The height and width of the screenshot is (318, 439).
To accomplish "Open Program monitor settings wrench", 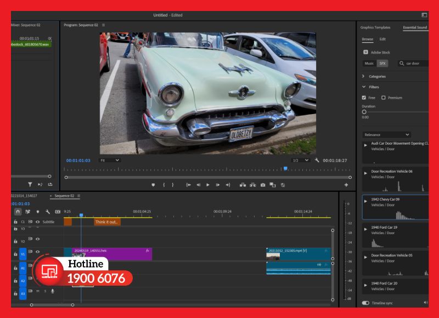I will coord(317,160).
